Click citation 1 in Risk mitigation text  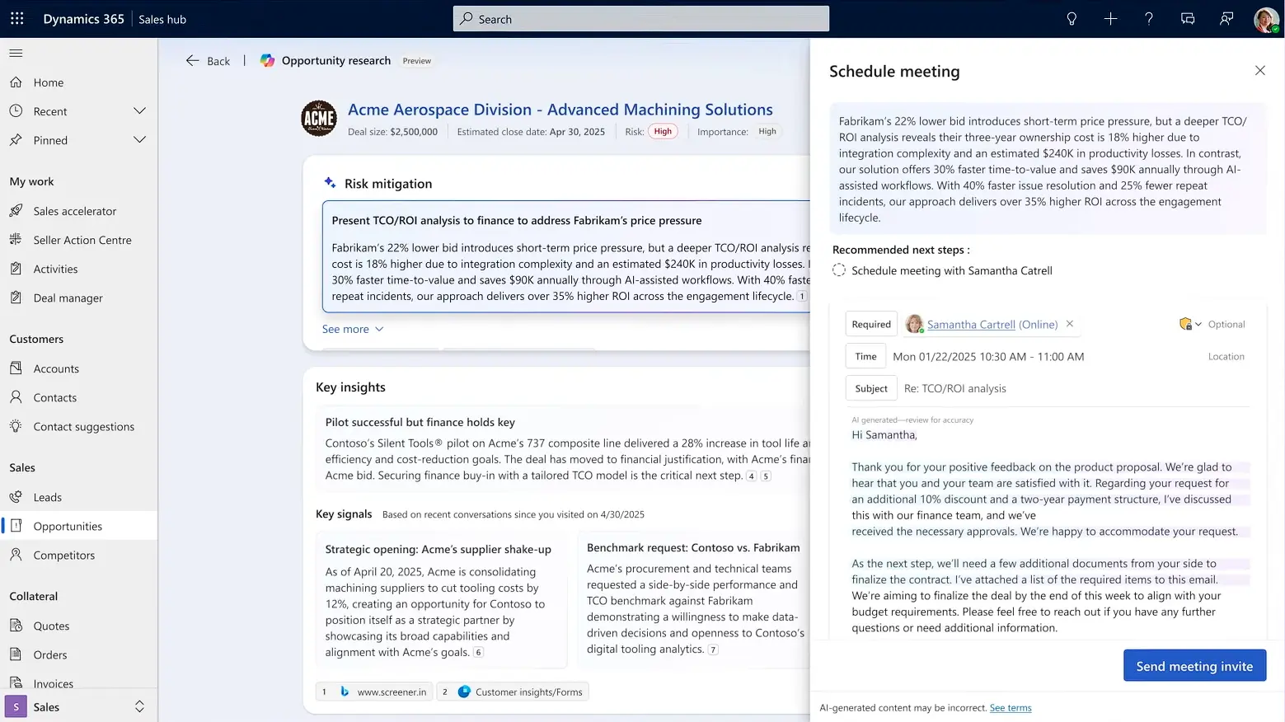(x=801, y=296)
